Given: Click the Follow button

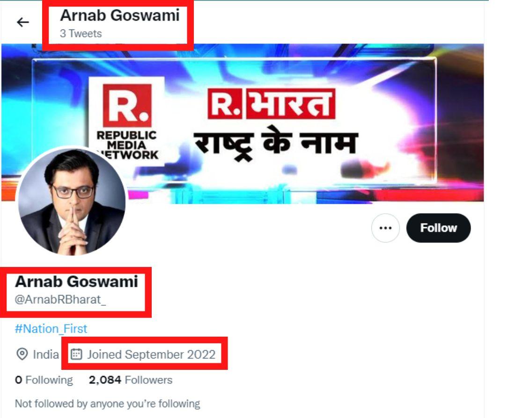Looking at the screenshot, I should coord(438,228).
